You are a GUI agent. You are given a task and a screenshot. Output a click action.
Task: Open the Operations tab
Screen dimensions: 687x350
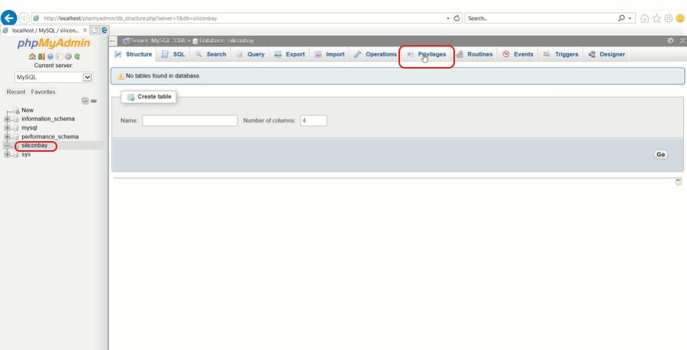375,55
